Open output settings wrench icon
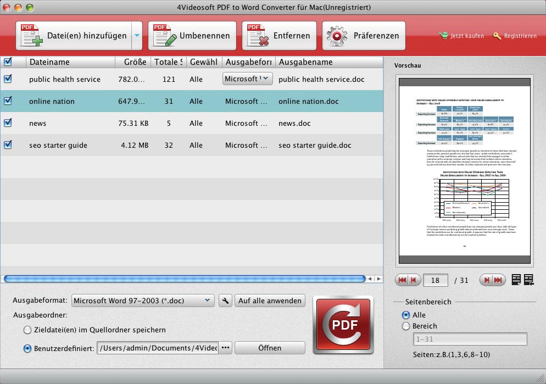 click(x=225, y=300)
